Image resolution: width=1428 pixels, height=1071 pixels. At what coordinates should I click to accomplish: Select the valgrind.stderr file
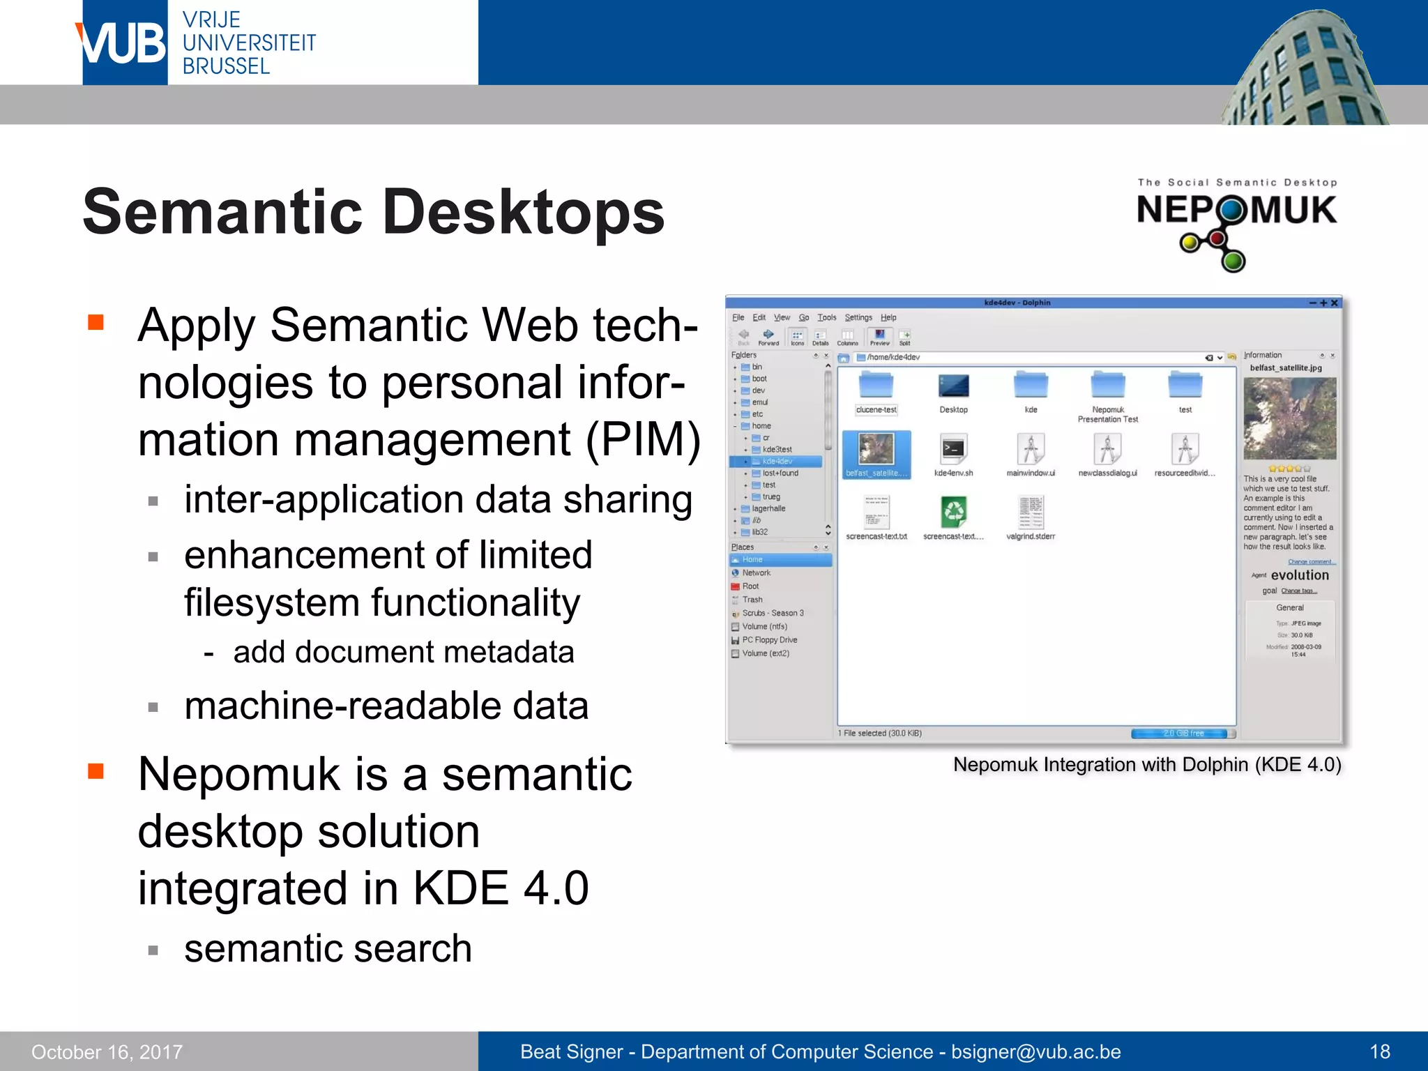click(1031, 518)
